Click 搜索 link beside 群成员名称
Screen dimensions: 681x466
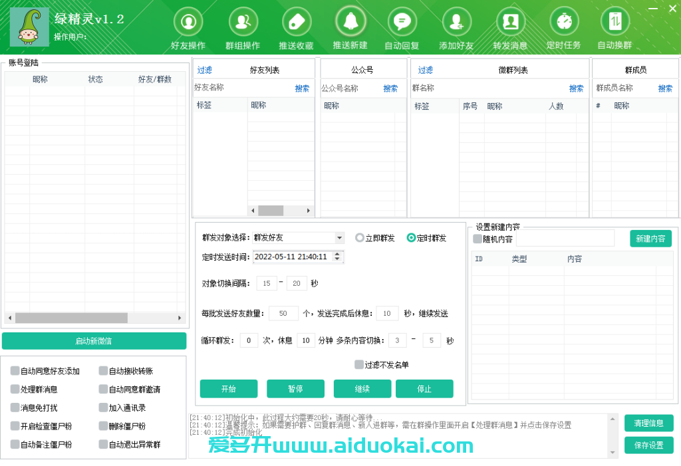click(665, 88)
